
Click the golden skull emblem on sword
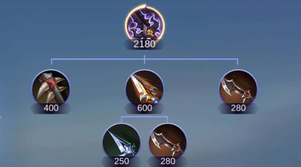[x=150, y=33]
